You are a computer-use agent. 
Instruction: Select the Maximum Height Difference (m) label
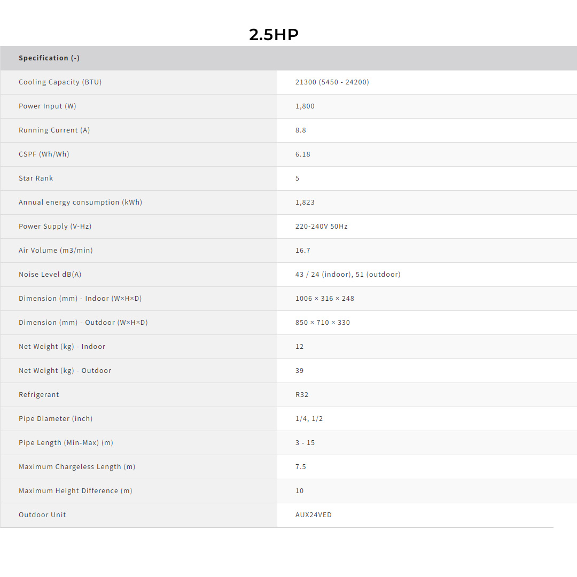pos(75,491)
